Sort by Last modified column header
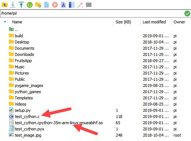Screen dimensions: 191x141 (x=154, y=22)
